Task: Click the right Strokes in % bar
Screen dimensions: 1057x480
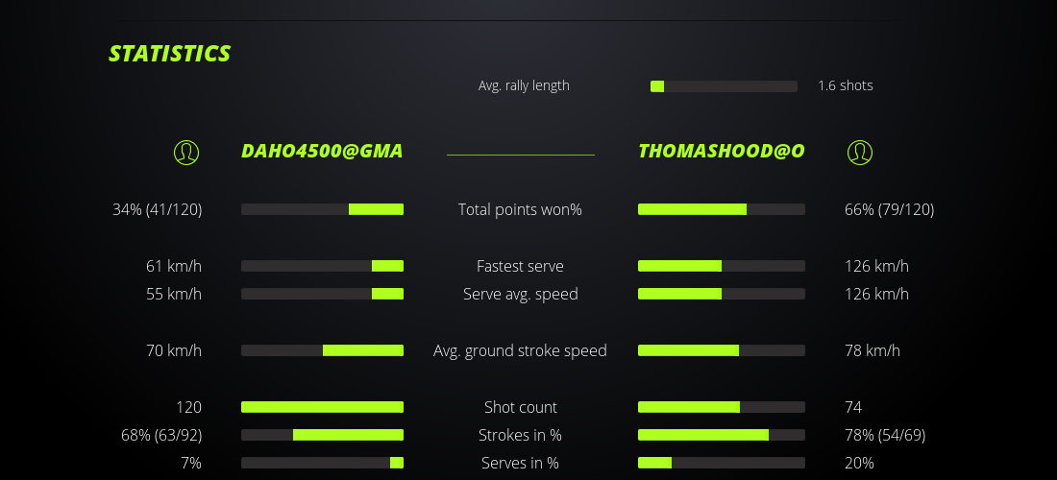Action: coord(722,435)
